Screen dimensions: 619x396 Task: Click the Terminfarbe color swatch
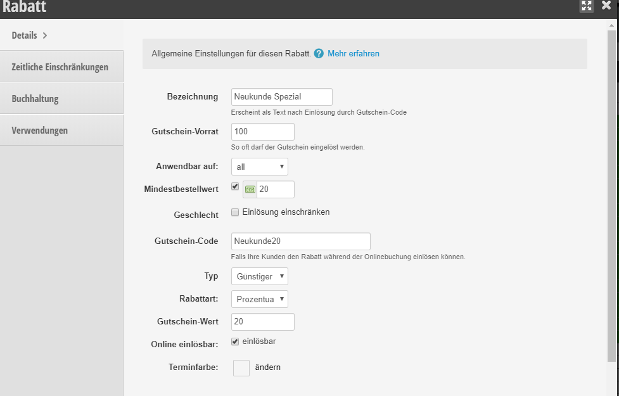(241, 368)
